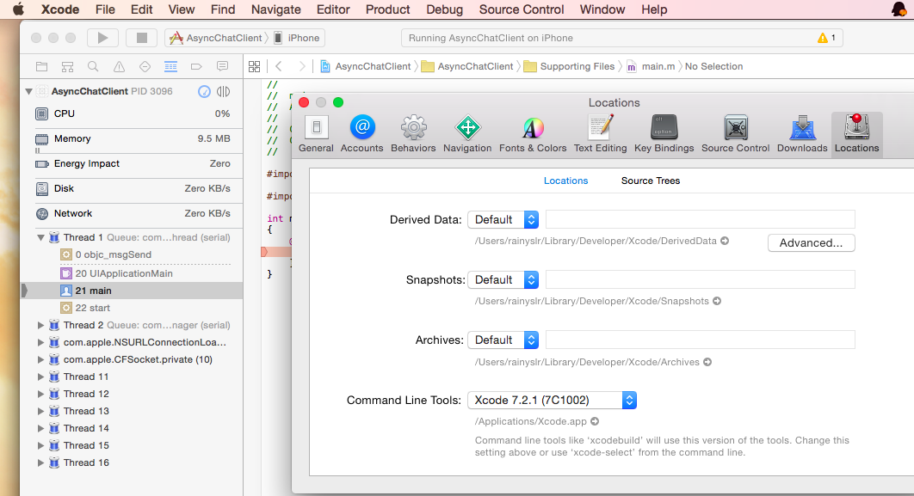Screen dimensions: 914x496
Task: Toggle the debug navigator view split icon
Action: [x=223, y=91]
